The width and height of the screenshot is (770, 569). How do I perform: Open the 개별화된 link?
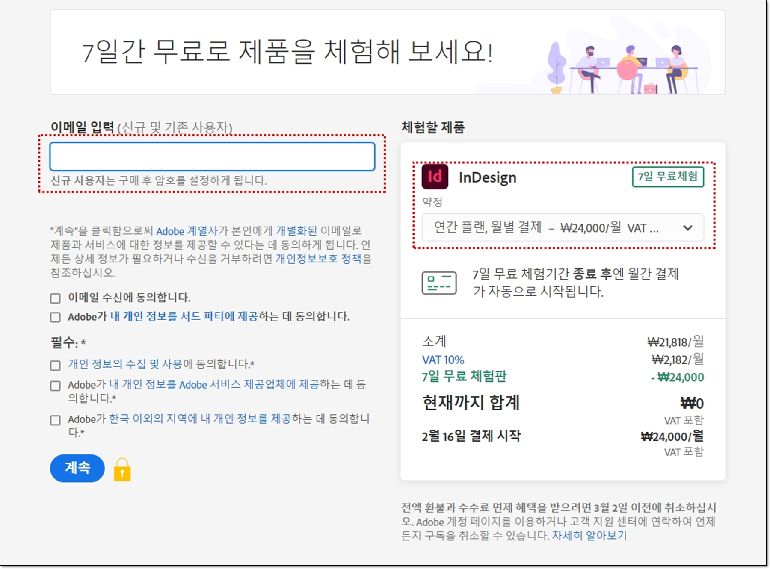coord(296,231)
